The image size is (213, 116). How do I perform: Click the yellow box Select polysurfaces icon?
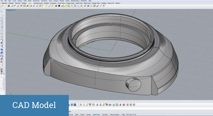tap(25, 6)
